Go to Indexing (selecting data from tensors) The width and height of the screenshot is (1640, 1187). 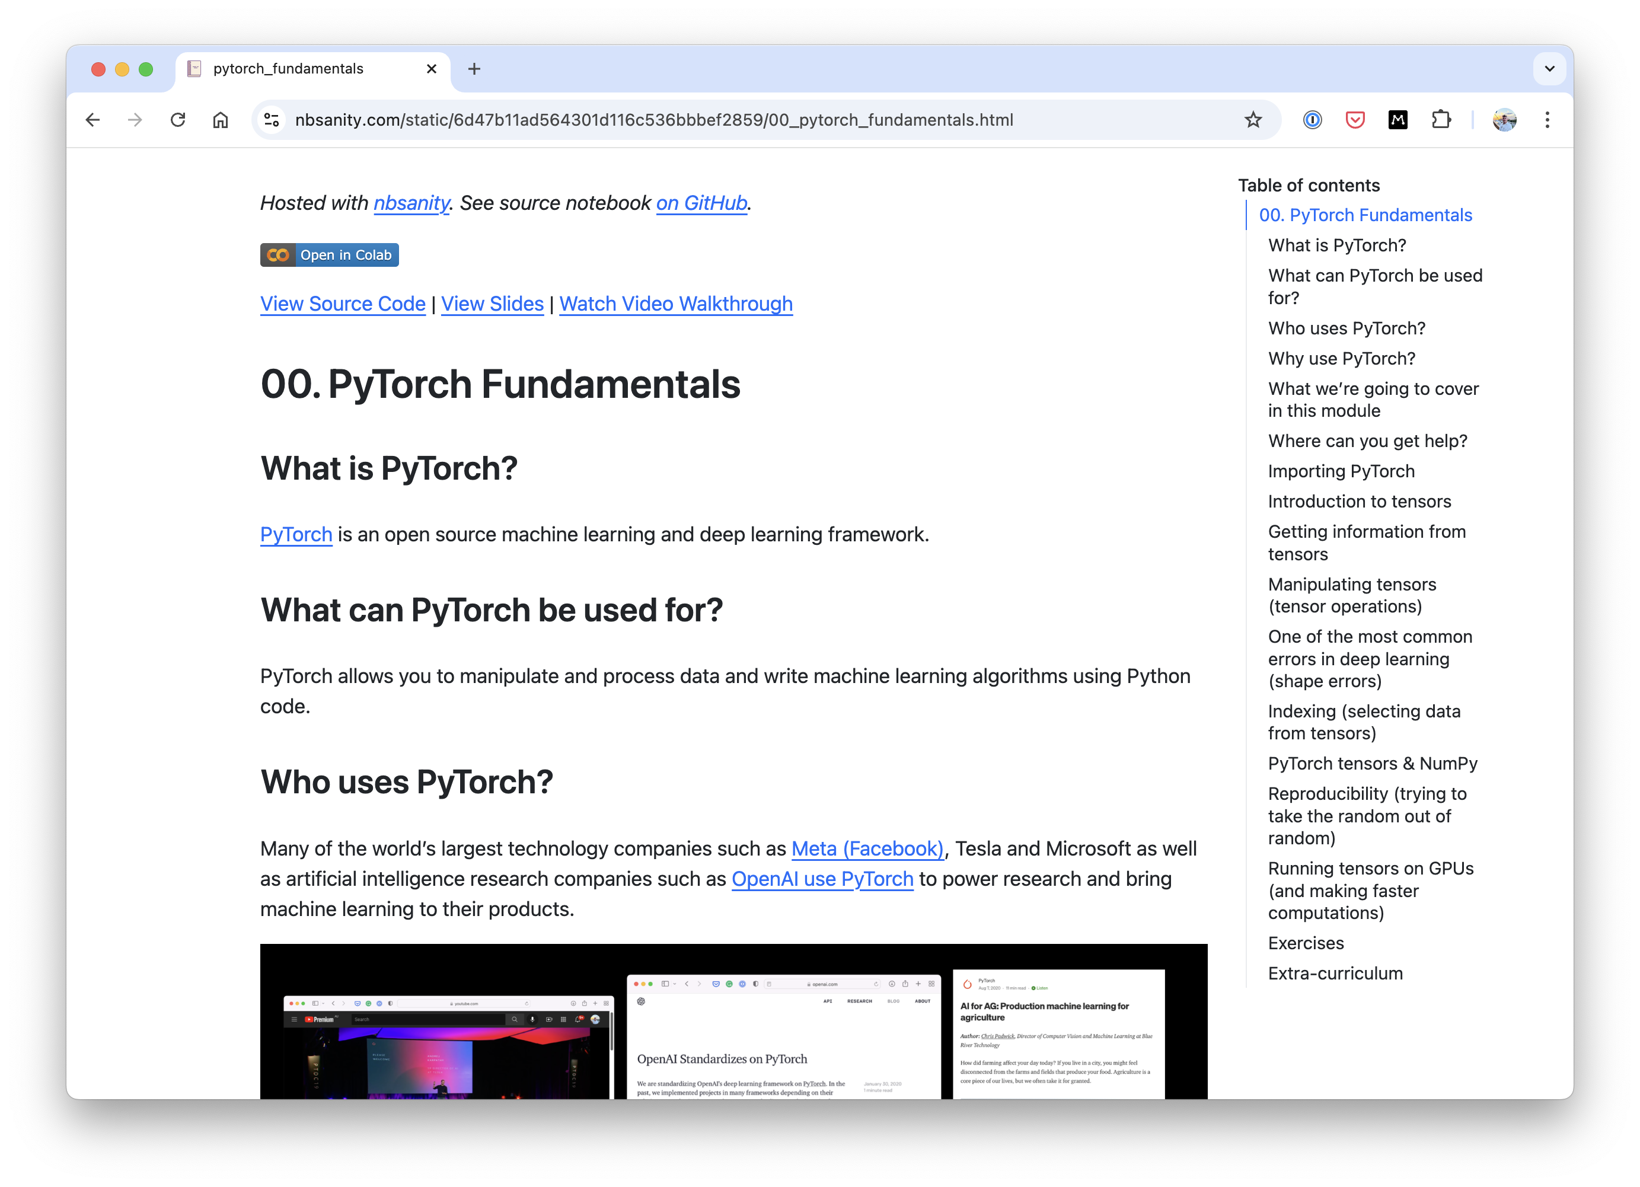[1364, 722]
